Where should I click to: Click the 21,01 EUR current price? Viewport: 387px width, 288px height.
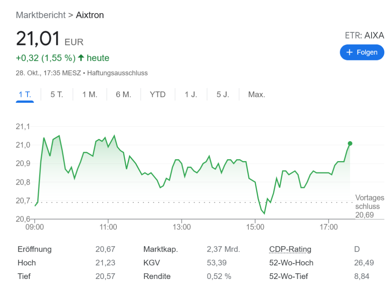(49, 39)
